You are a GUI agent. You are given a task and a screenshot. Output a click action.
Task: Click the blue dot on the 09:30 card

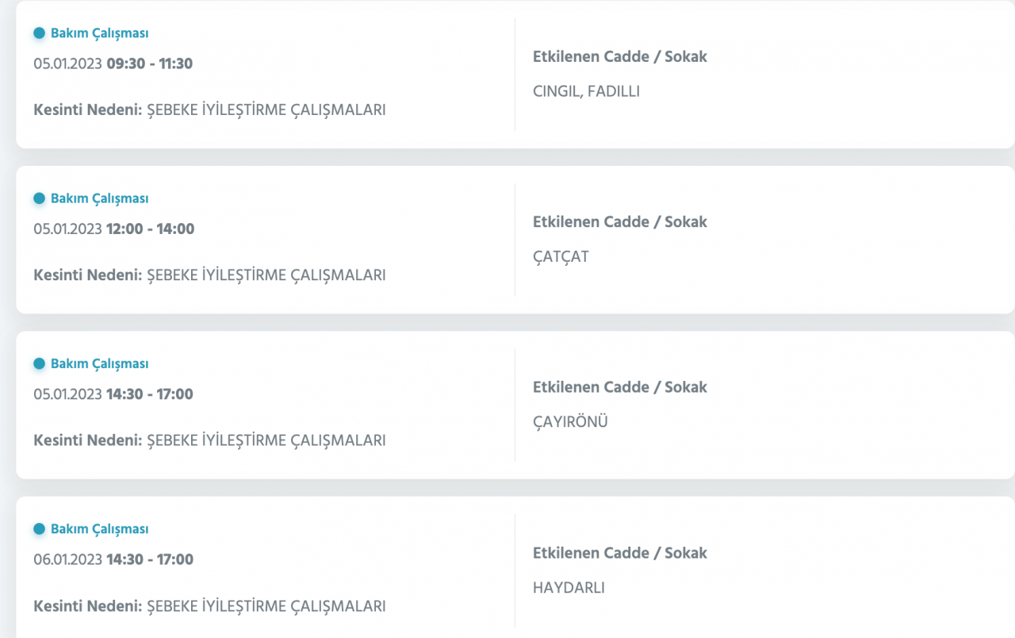[39, 33]
